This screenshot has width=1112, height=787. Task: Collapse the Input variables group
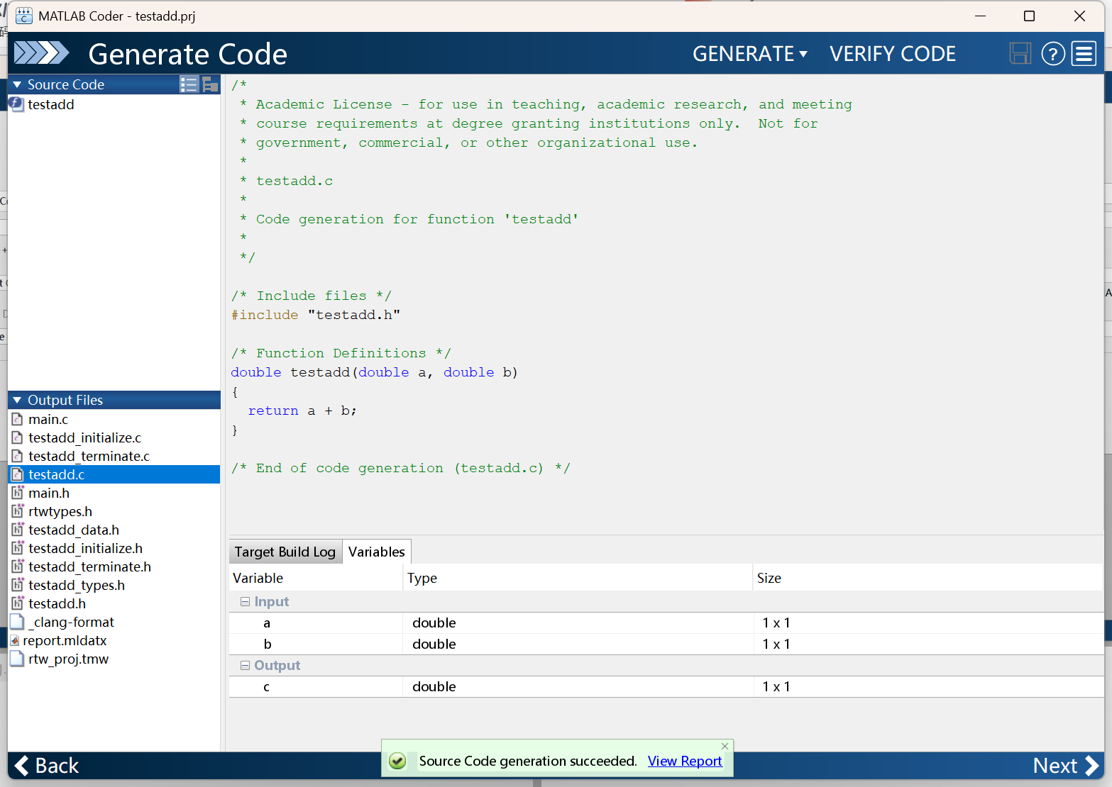[245, 601]
